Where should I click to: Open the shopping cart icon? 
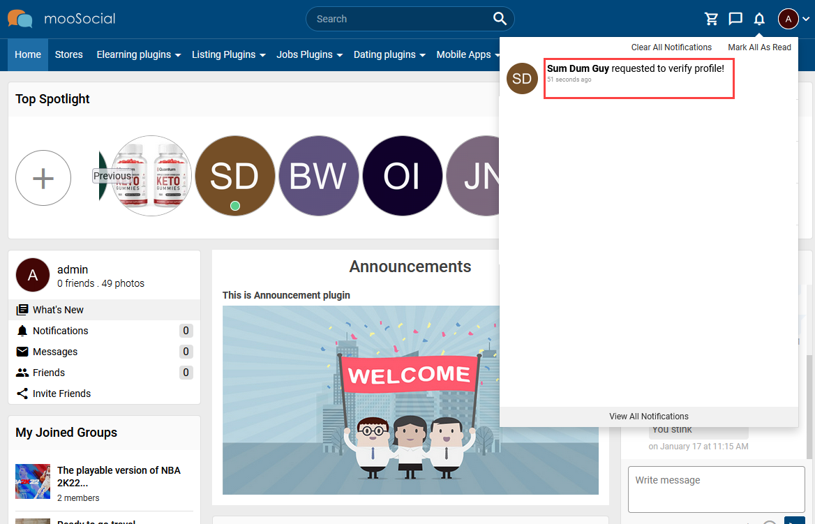point(711,20)
